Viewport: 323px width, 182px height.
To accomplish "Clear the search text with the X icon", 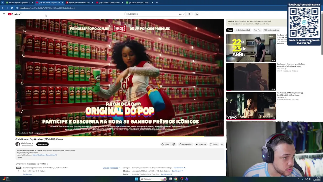I will [x=183, y=14].
